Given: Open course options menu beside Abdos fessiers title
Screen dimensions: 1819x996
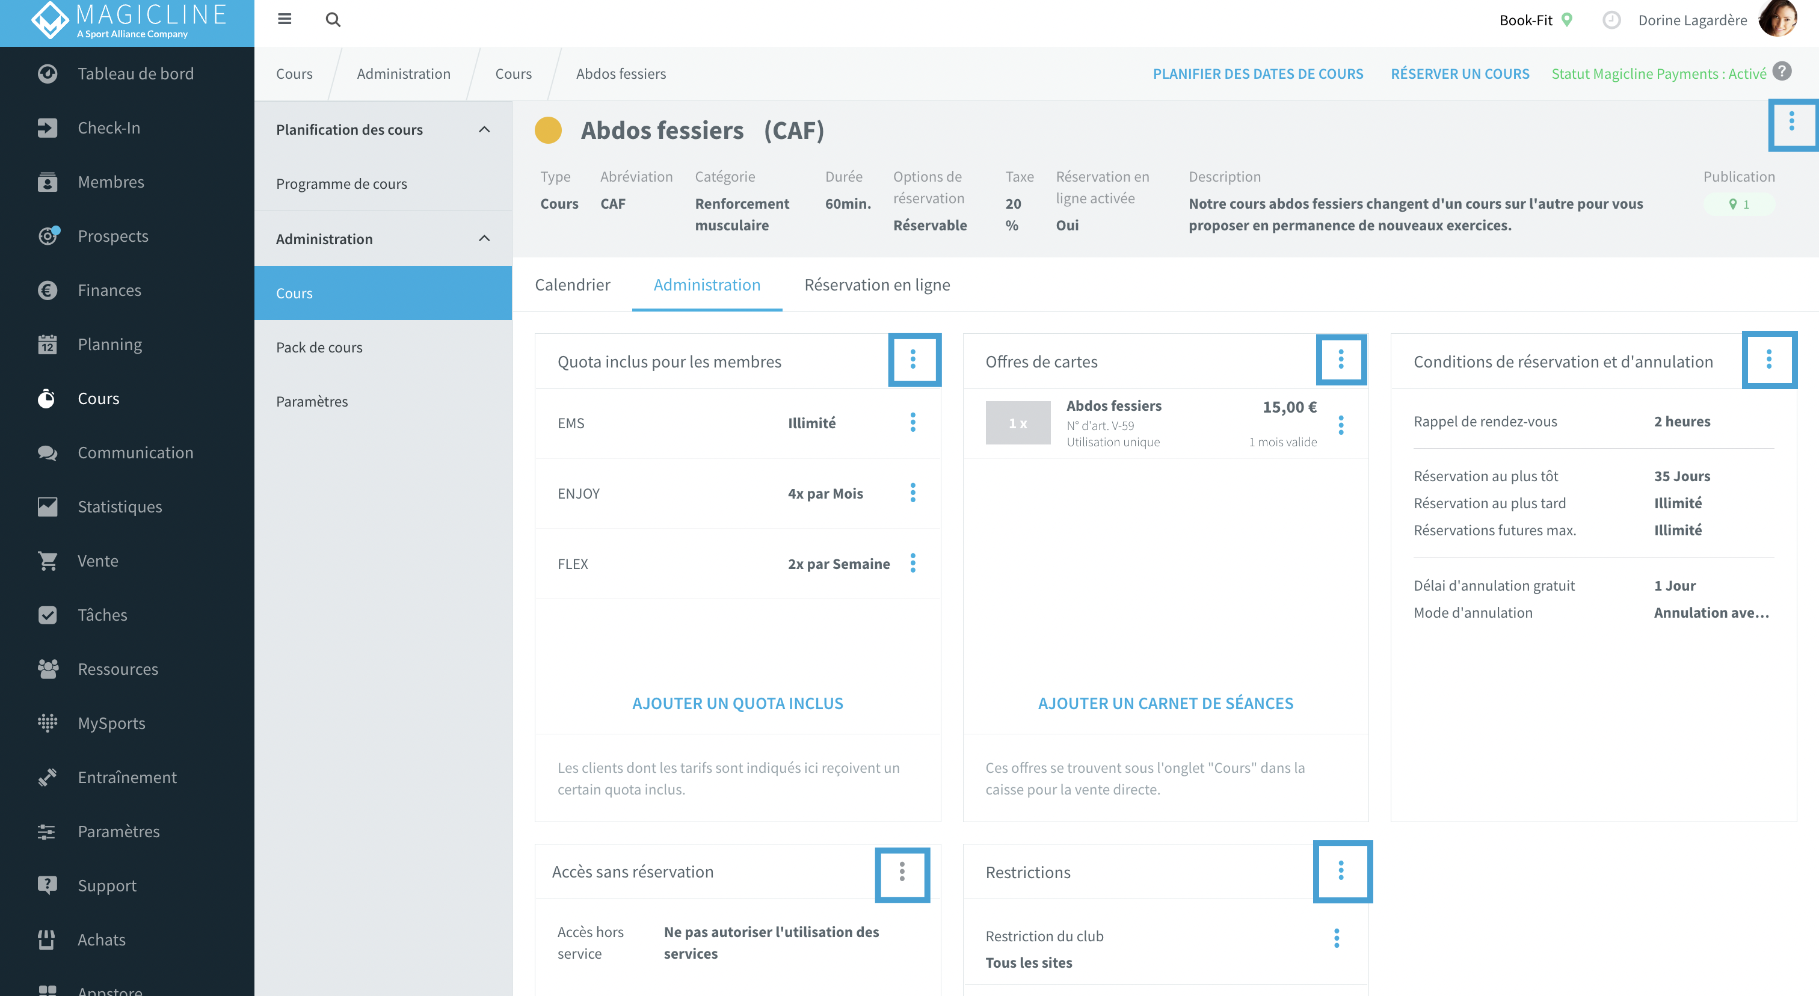Looking at the screenshot, I should click(1791, 123).
